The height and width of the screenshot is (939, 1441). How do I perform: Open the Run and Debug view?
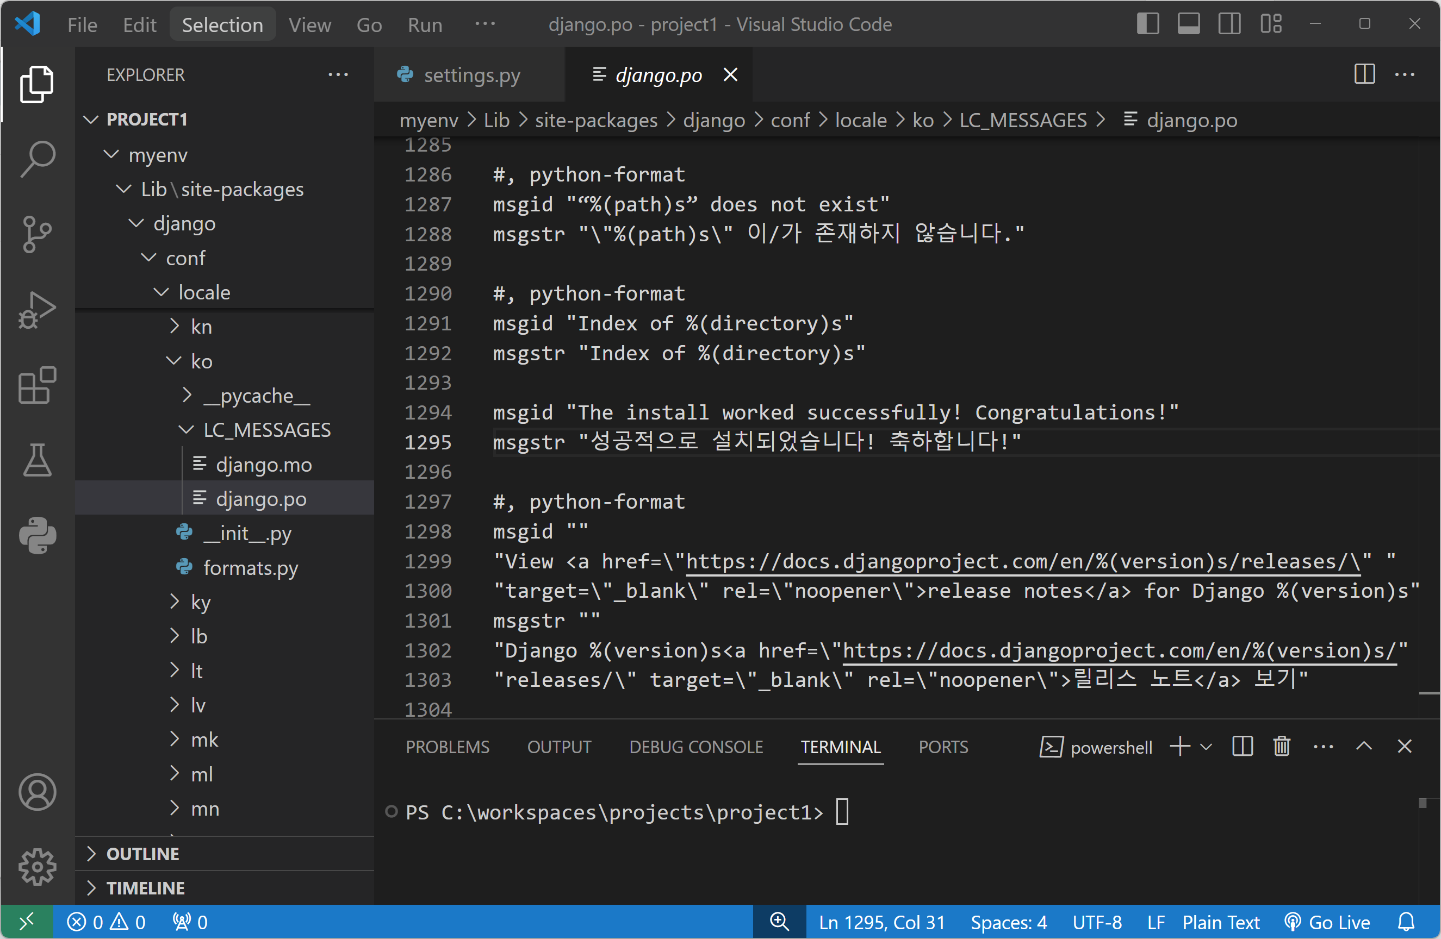(38, 310)
